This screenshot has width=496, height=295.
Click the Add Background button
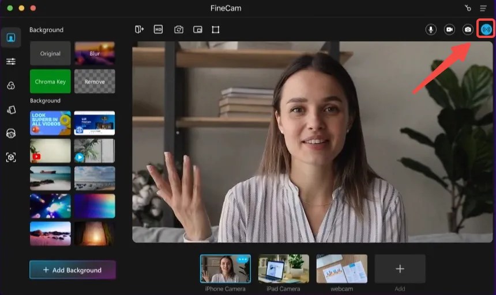coord(73,270)
